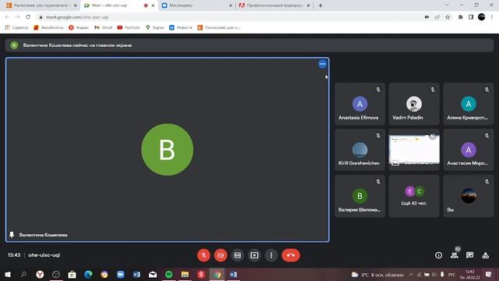The width and height of the screenshot is (499, 281).
Task: Open the Windows notification center
Action: click(489, 274)
